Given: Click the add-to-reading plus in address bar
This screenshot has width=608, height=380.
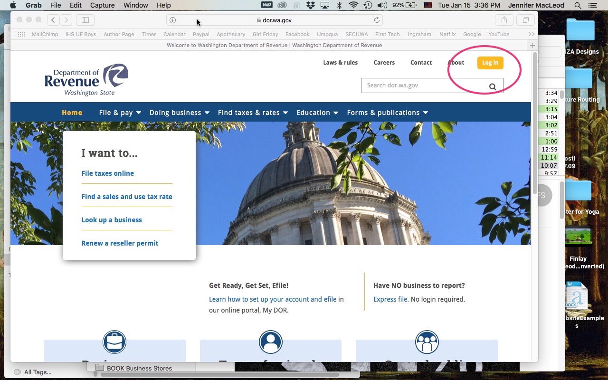Looking at the screenshot, I should coord(173,20).
